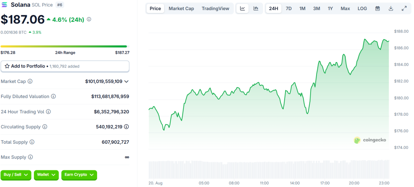414x187 pixels.
Task: Click the volume bars below chart
Action: coord(269,169)
